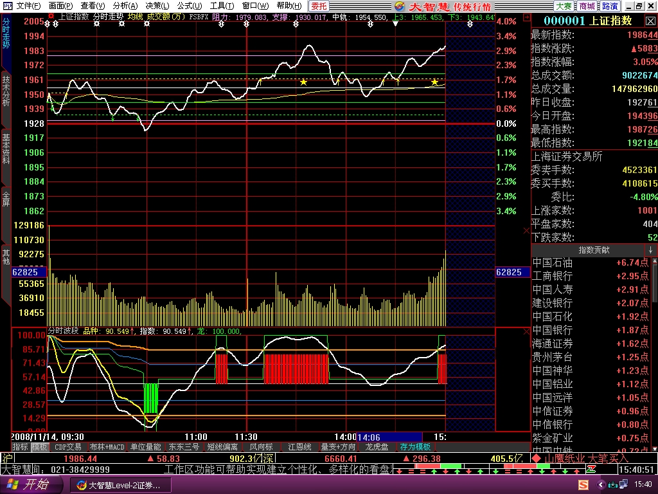Select the 贵州茅台 +1.25点 row
The image size is (658, 494).
(591, 357)
